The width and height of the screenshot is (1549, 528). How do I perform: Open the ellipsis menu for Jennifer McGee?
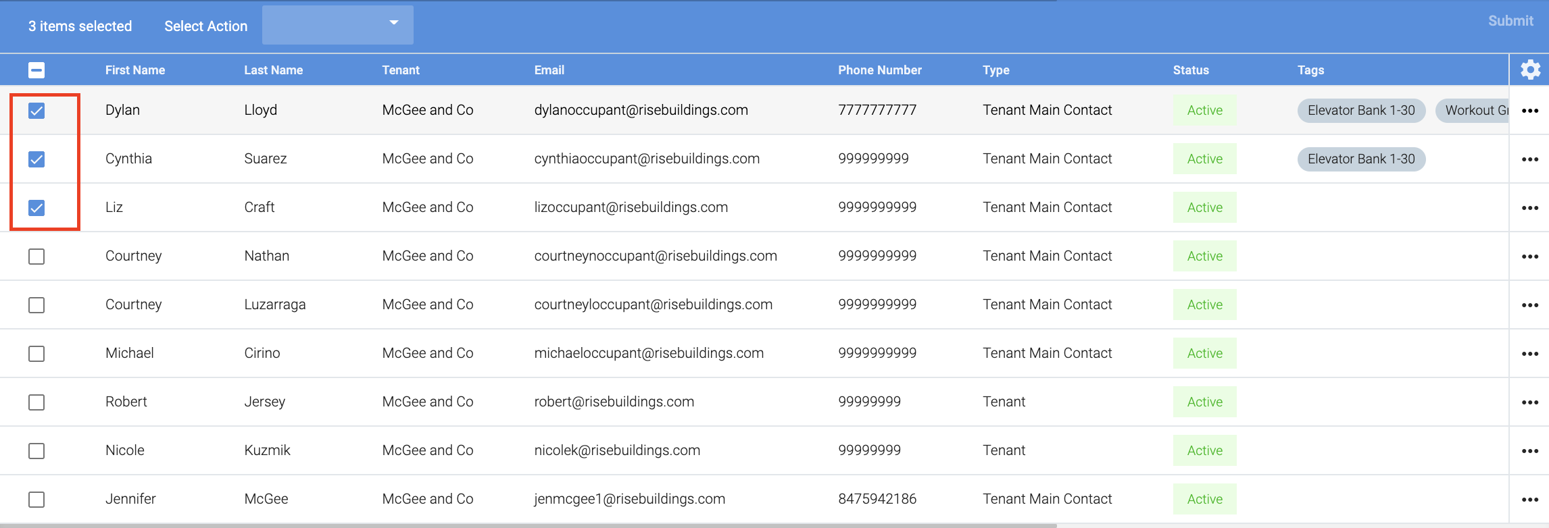point(1529,500)
